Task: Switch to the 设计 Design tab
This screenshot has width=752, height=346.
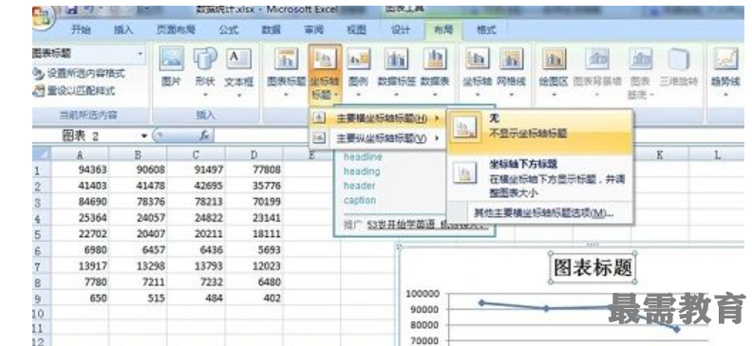Action: pos(401,29)
